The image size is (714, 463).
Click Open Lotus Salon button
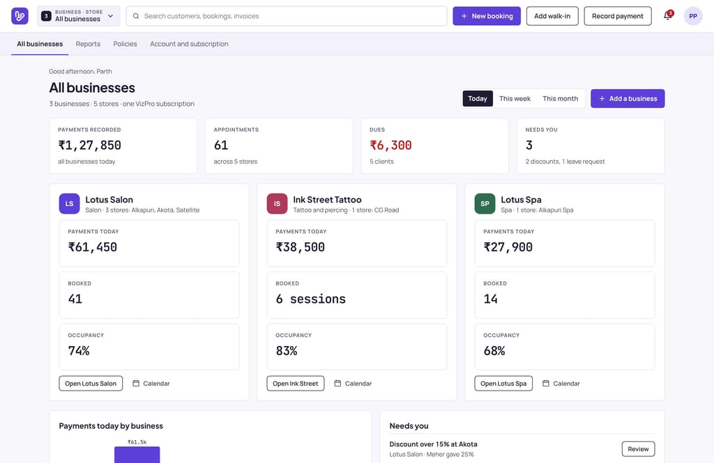point(91,384)
